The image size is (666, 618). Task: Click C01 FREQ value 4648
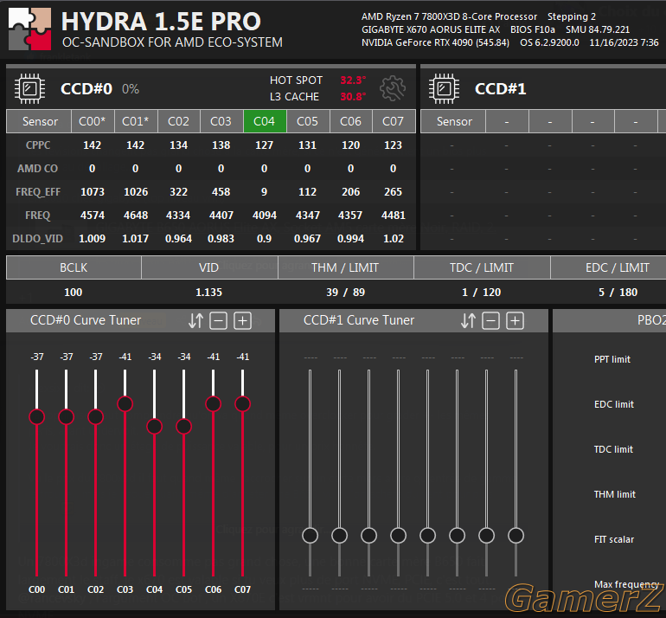pos(136,215)
